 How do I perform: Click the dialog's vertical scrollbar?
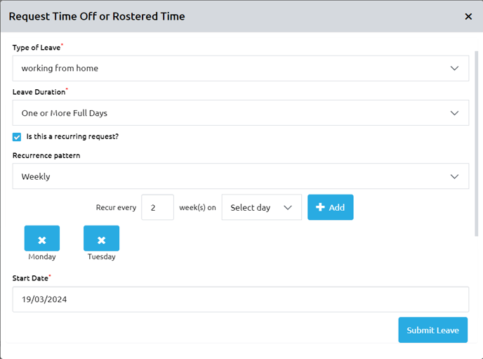479,141
